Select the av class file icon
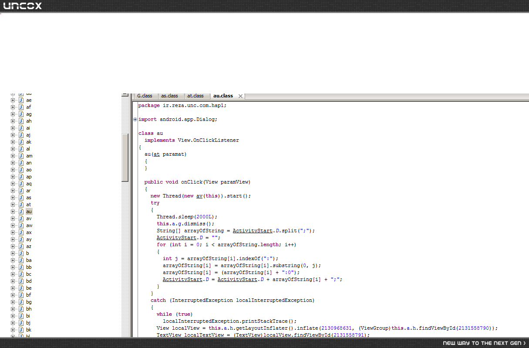 point(20,218)
